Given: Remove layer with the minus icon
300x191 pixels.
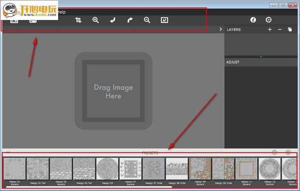Looking at the screenshot, I should tap(279, 29).
